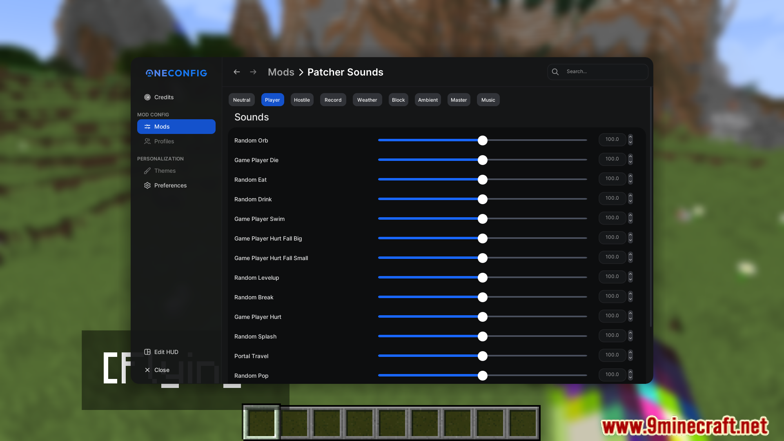
Task: Click the Preferences gear icon
Action: tap(147, 185)
